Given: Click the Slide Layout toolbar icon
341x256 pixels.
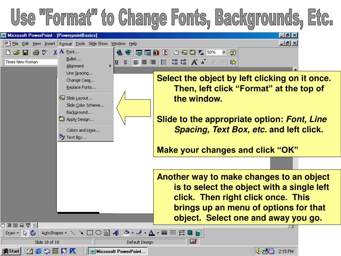Looking at the screenshot, I should pyautogui.click(x=184, y=52).
